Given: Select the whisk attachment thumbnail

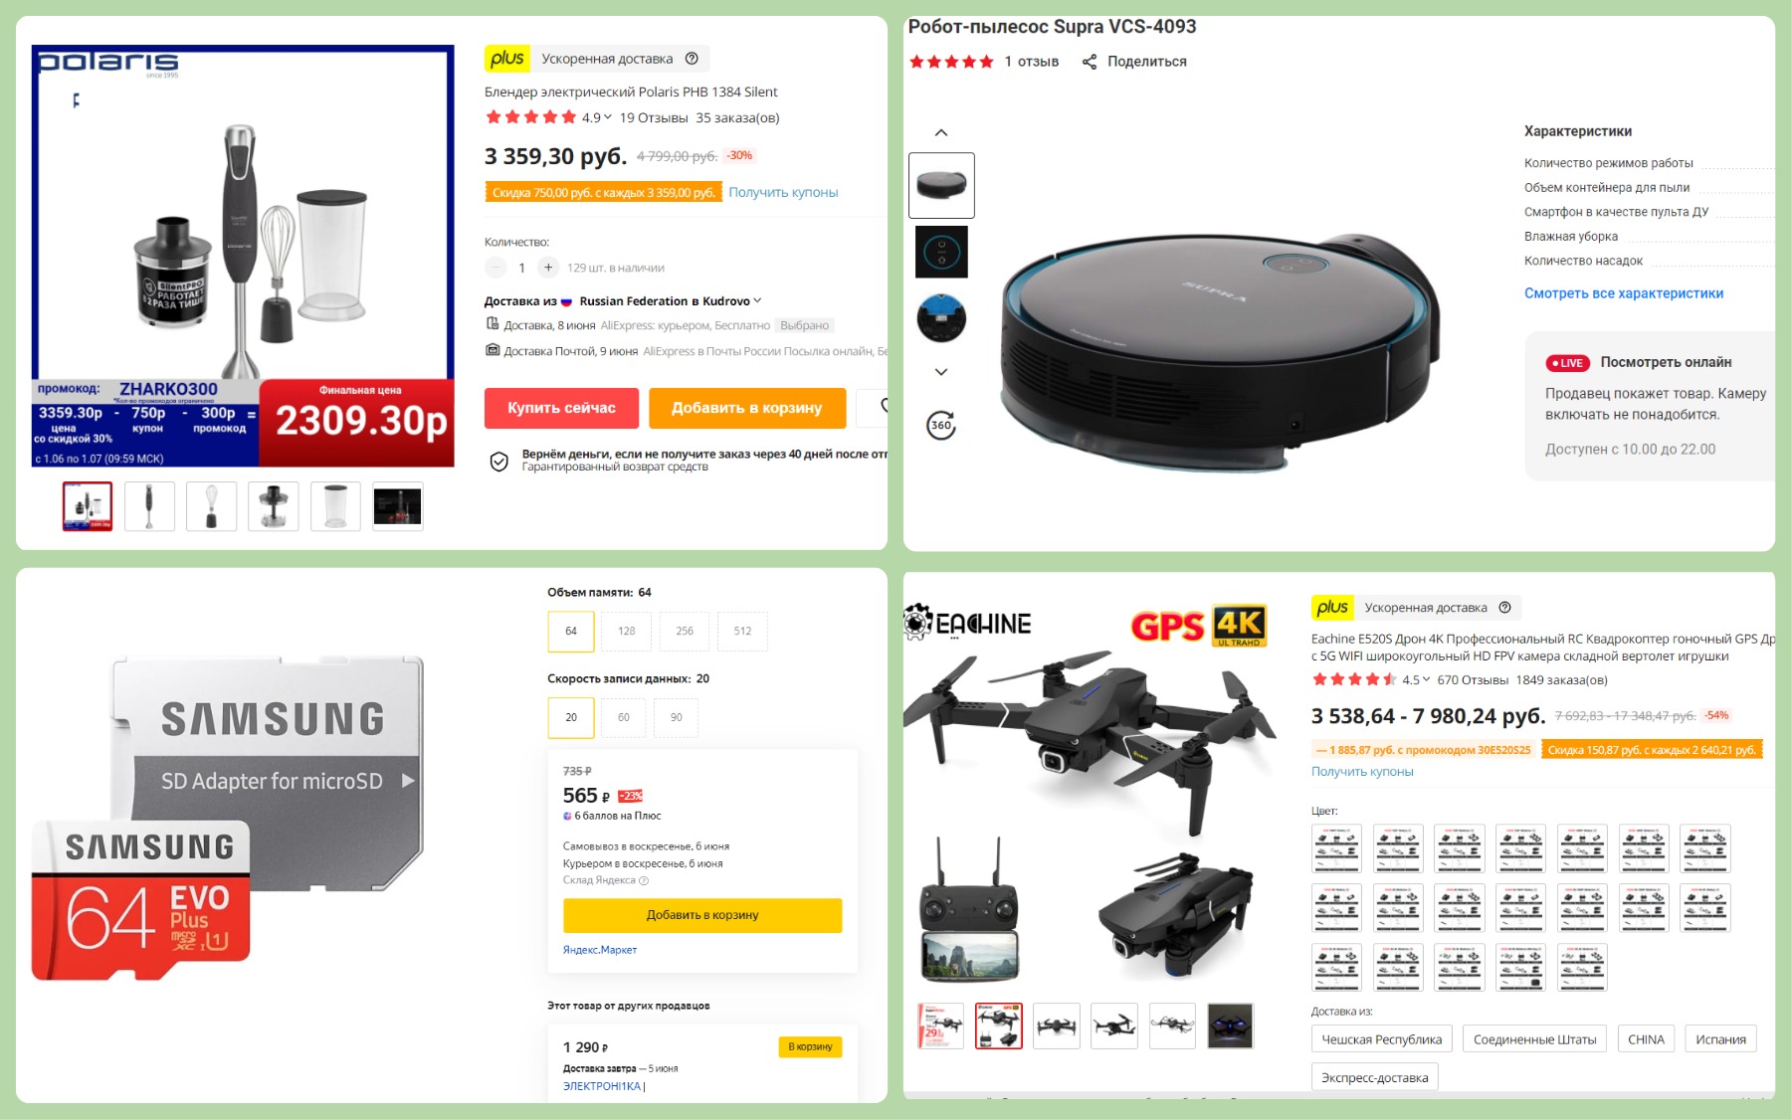Looking at the screenshot, I should pos(211,506).
